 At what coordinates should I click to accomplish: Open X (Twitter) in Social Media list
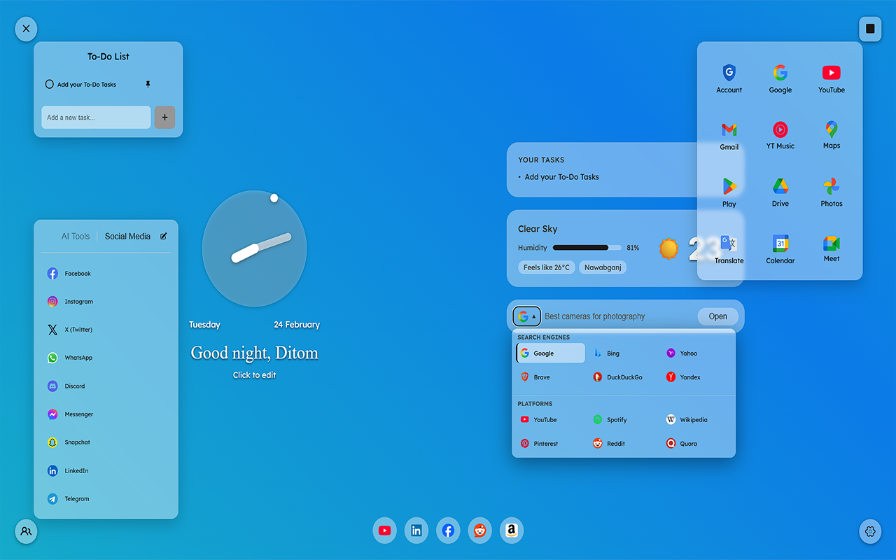pos(106,330)
